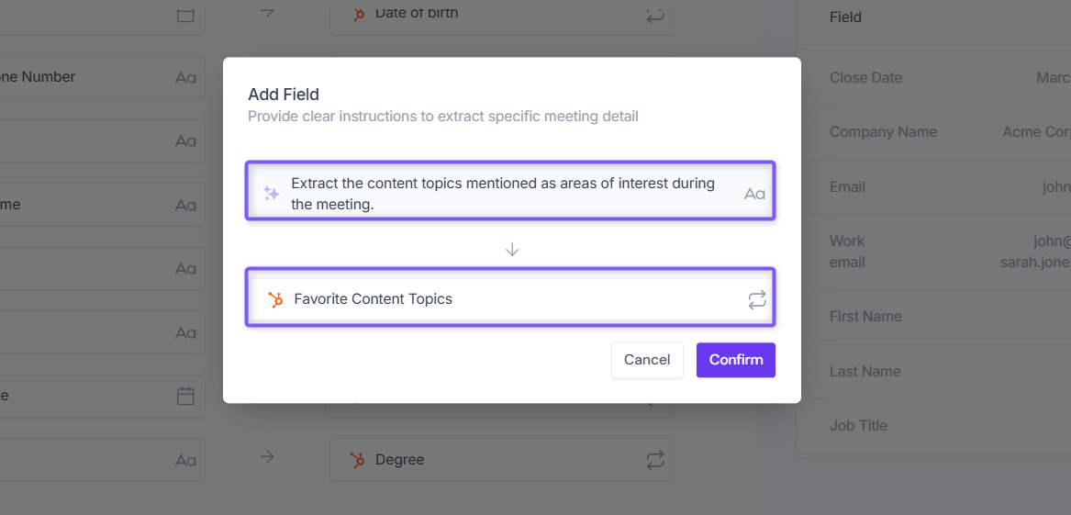Click the down arrow between modal fields
The width and height of the screenshot is (1071, 515).
[512, 250]
